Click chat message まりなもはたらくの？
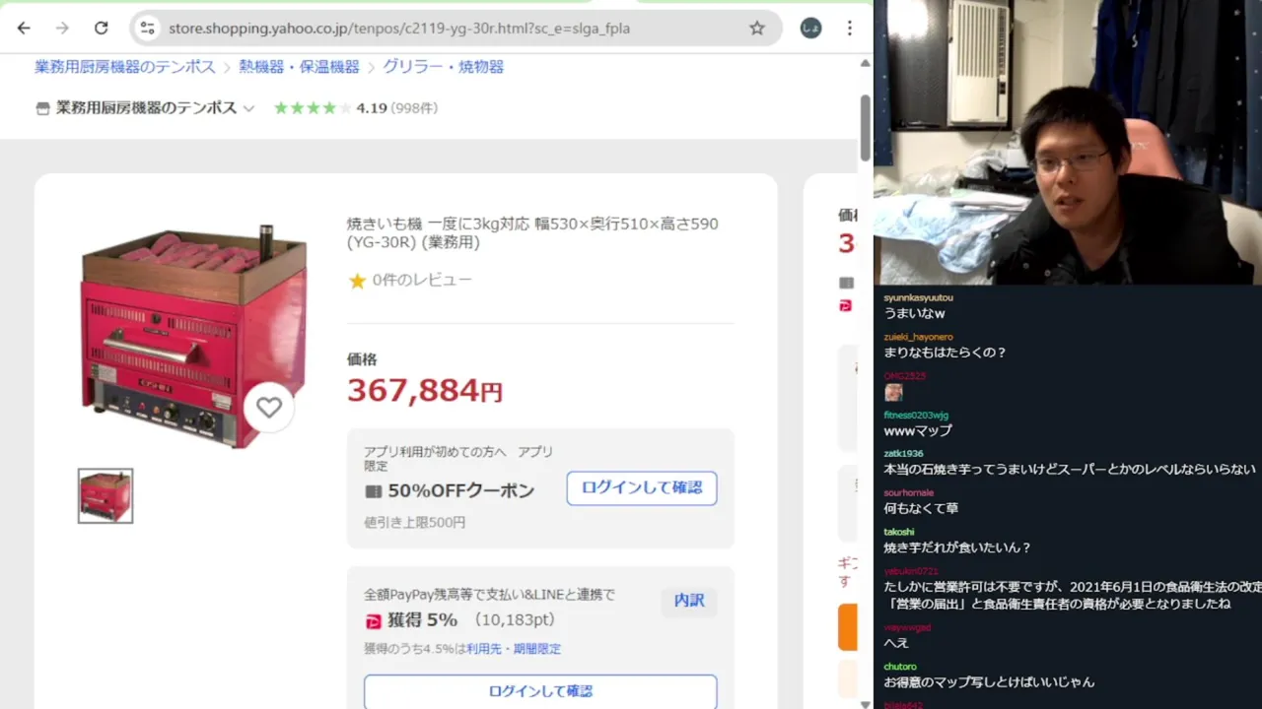The image size is (1262, 709). point(945,353)
